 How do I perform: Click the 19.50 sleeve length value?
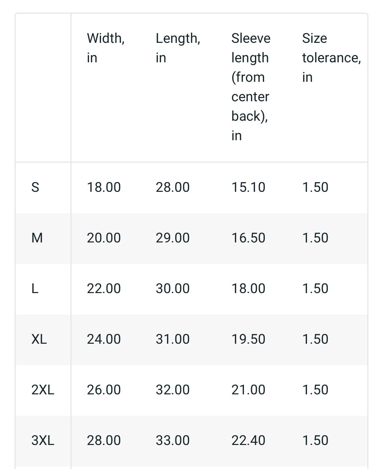click(x=248, y=339)
